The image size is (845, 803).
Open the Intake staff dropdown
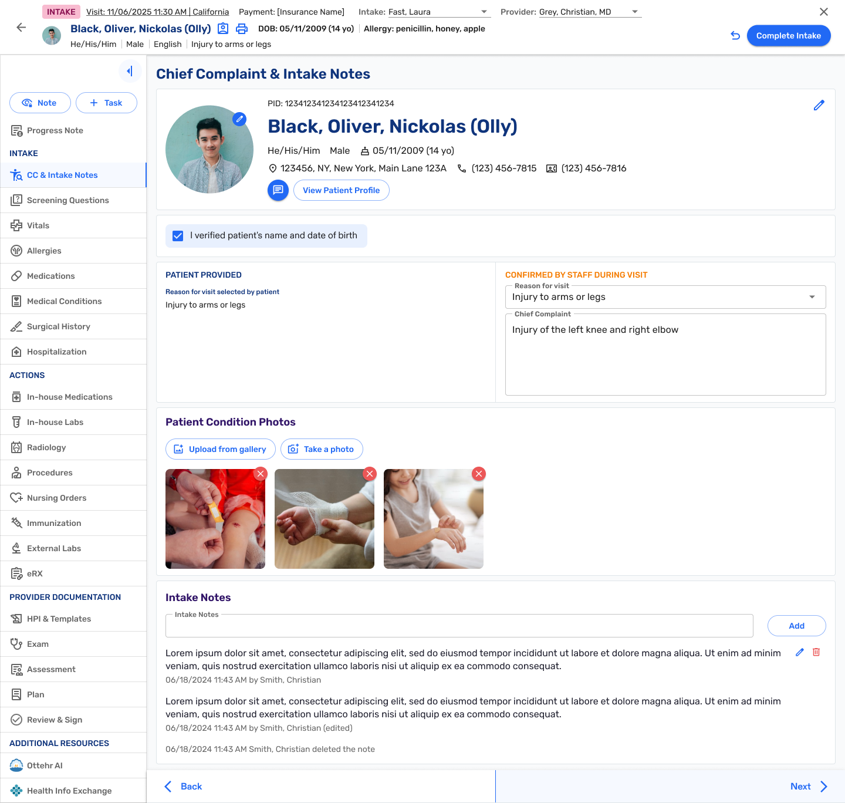point(484,12)
